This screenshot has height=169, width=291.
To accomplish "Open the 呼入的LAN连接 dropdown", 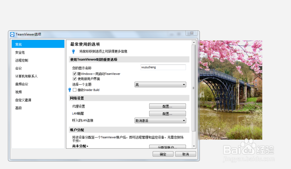I will (160, 121).
